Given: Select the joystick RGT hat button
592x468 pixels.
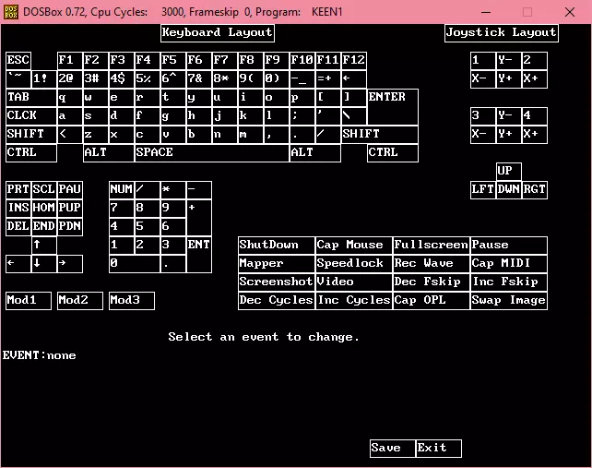Looking at the screenshot, I should click(535, 189).
